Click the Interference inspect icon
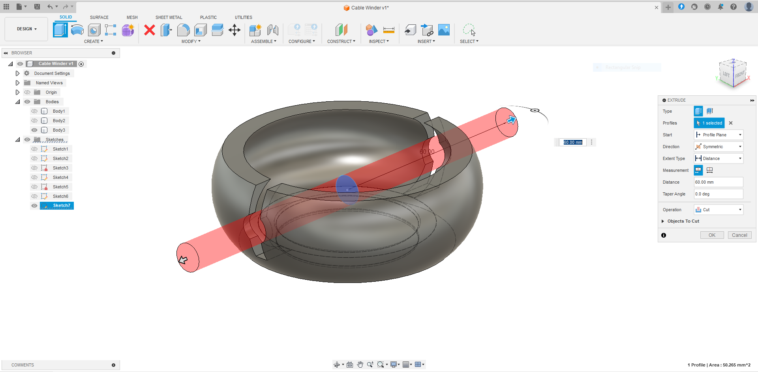 point(371,30)
